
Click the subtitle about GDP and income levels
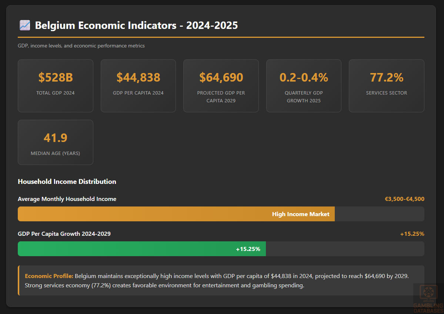click(81, 46)
